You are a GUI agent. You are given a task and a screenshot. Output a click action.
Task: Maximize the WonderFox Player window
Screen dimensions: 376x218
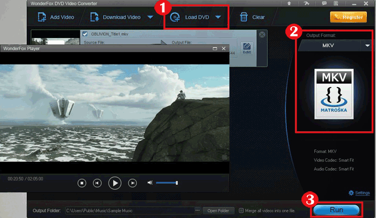pos(215,49)
